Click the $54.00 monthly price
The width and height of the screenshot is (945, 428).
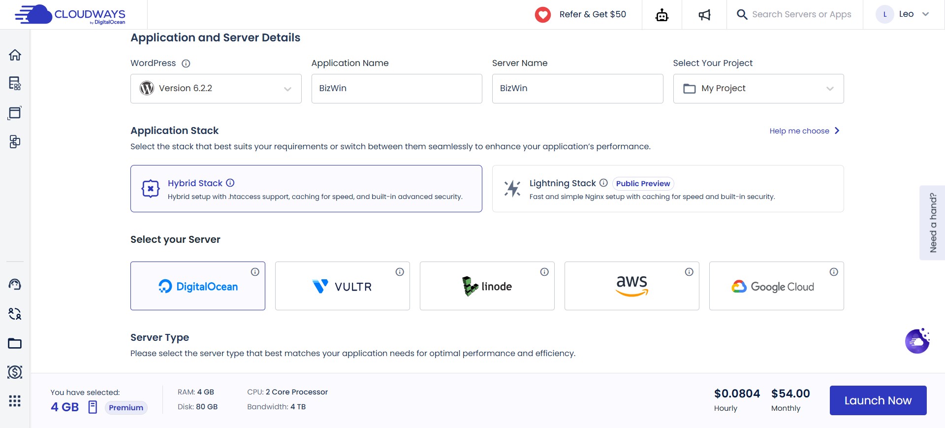click(790, 394)
